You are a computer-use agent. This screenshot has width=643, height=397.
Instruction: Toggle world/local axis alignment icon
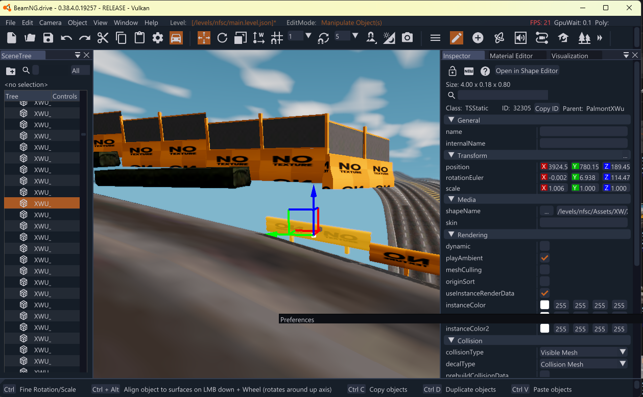[x=259, y=38]
